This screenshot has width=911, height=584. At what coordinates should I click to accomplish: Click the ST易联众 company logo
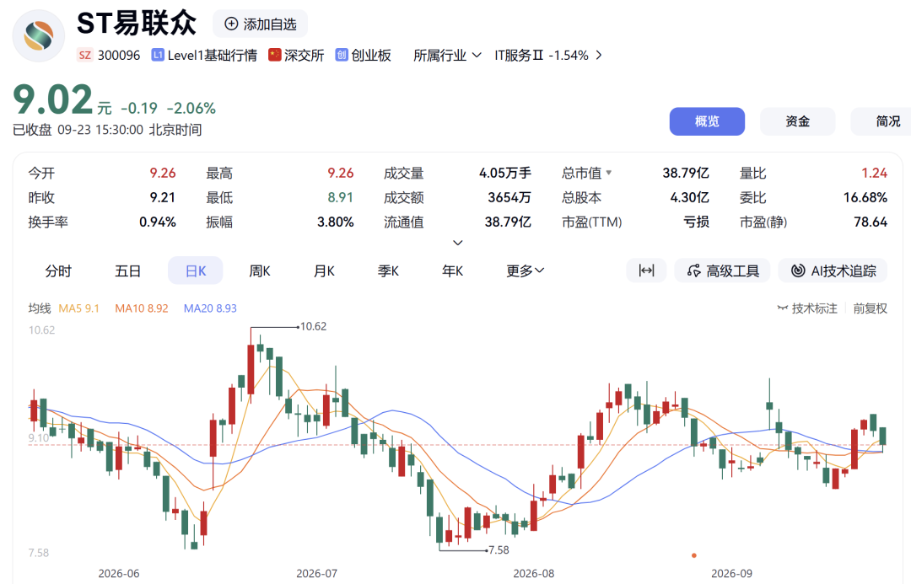(38, 35)
